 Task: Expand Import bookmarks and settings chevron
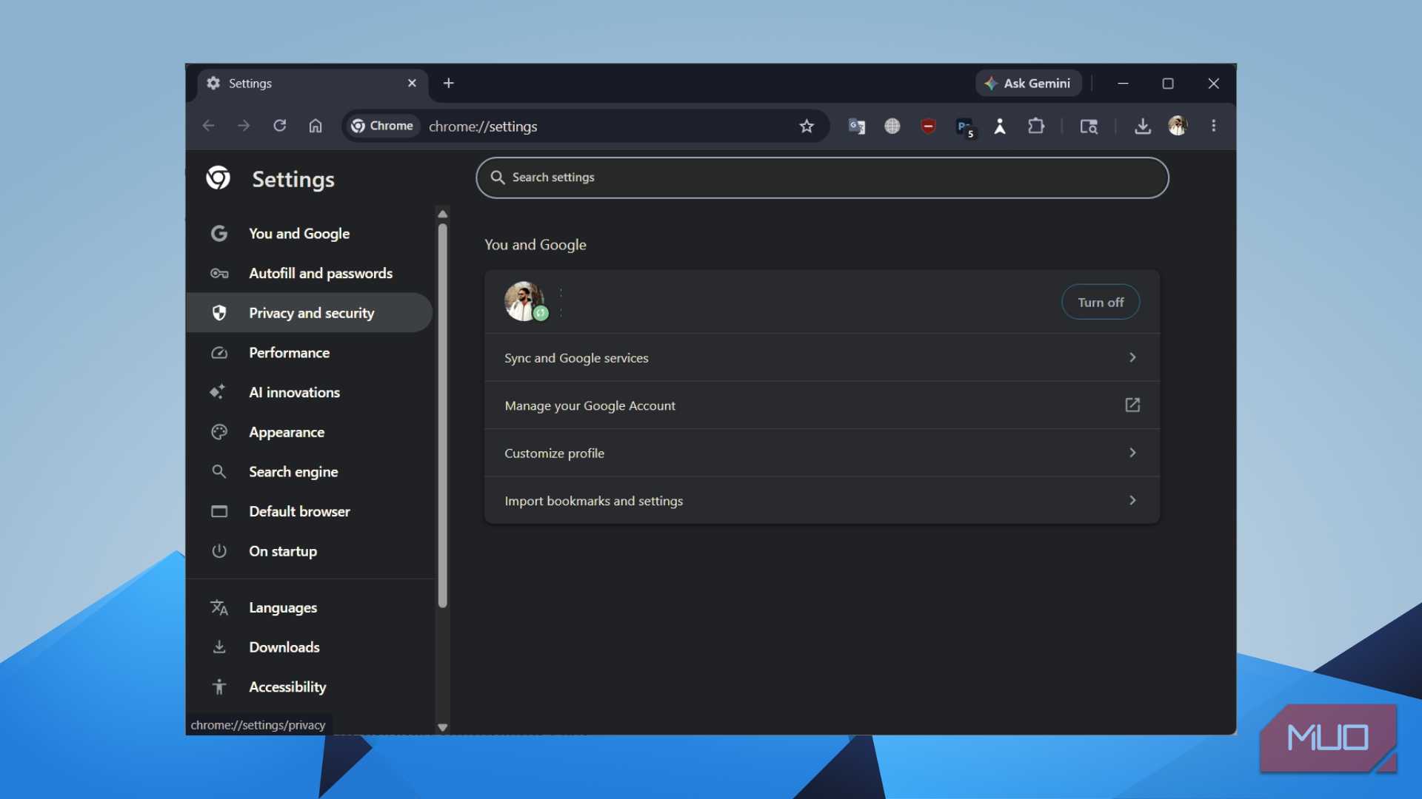1132,500
